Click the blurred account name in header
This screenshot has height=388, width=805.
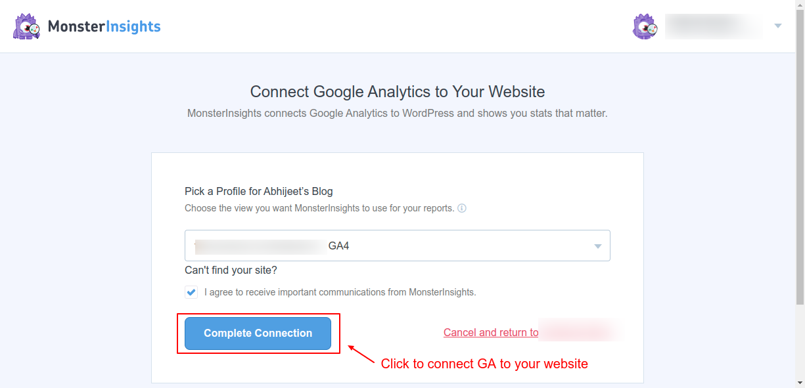point(714,26)
